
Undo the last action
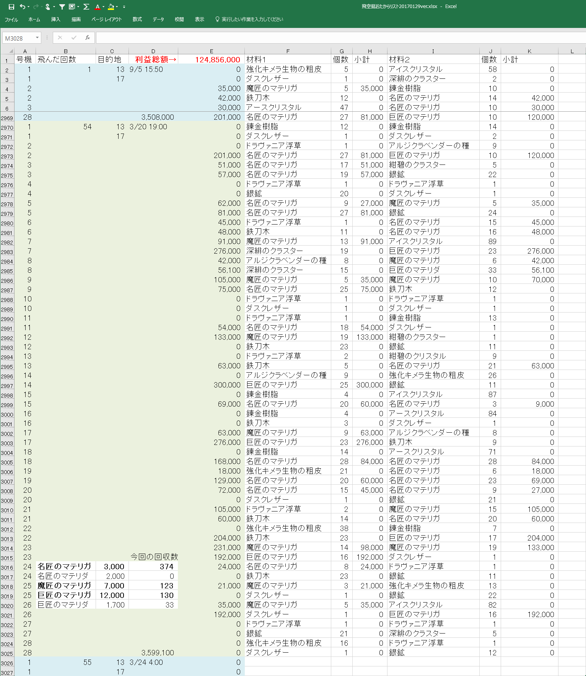23,7
